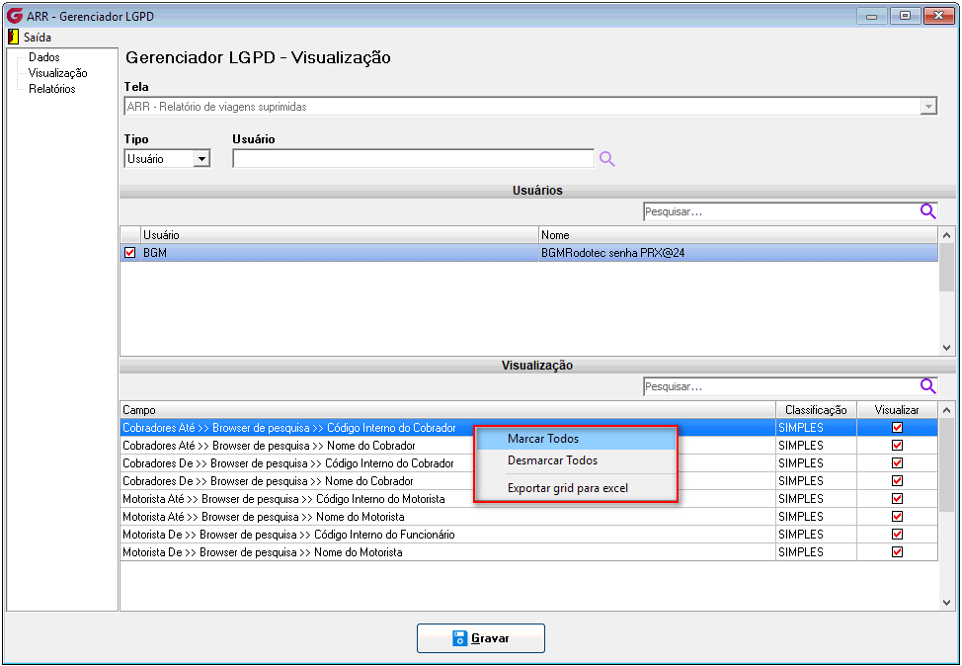Click Visualização grid scrollbar up arrow
This screenshot has width=962, height=666.
tap(946, 410)
